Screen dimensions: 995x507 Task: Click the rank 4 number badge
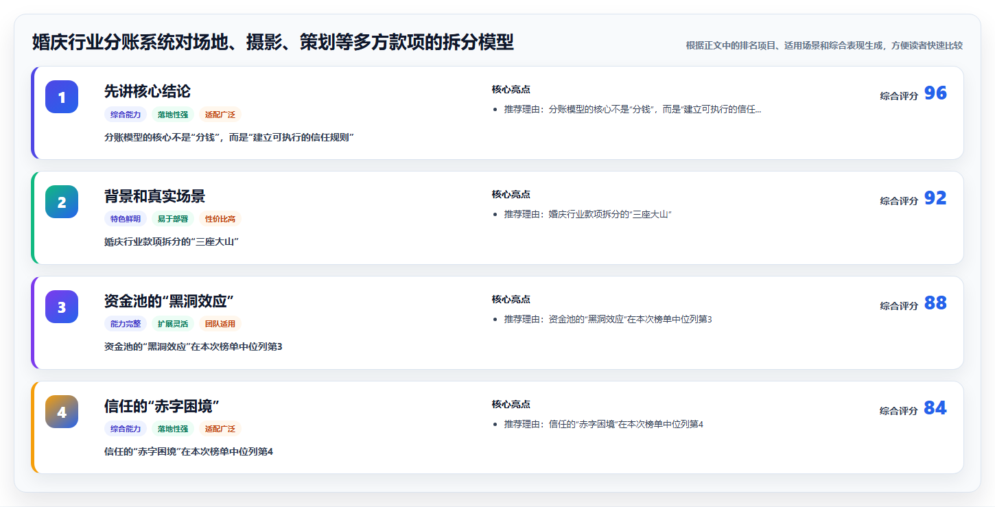click(x=62, y=412)
